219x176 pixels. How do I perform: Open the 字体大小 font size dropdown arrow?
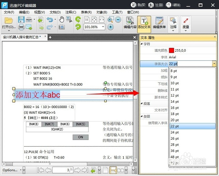point(214,64)
